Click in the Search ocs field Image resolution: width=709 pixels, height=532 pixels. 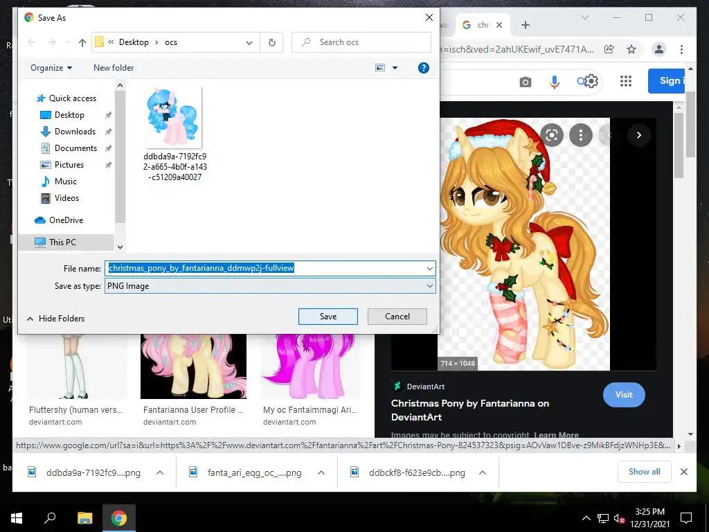tap(361, 42)
